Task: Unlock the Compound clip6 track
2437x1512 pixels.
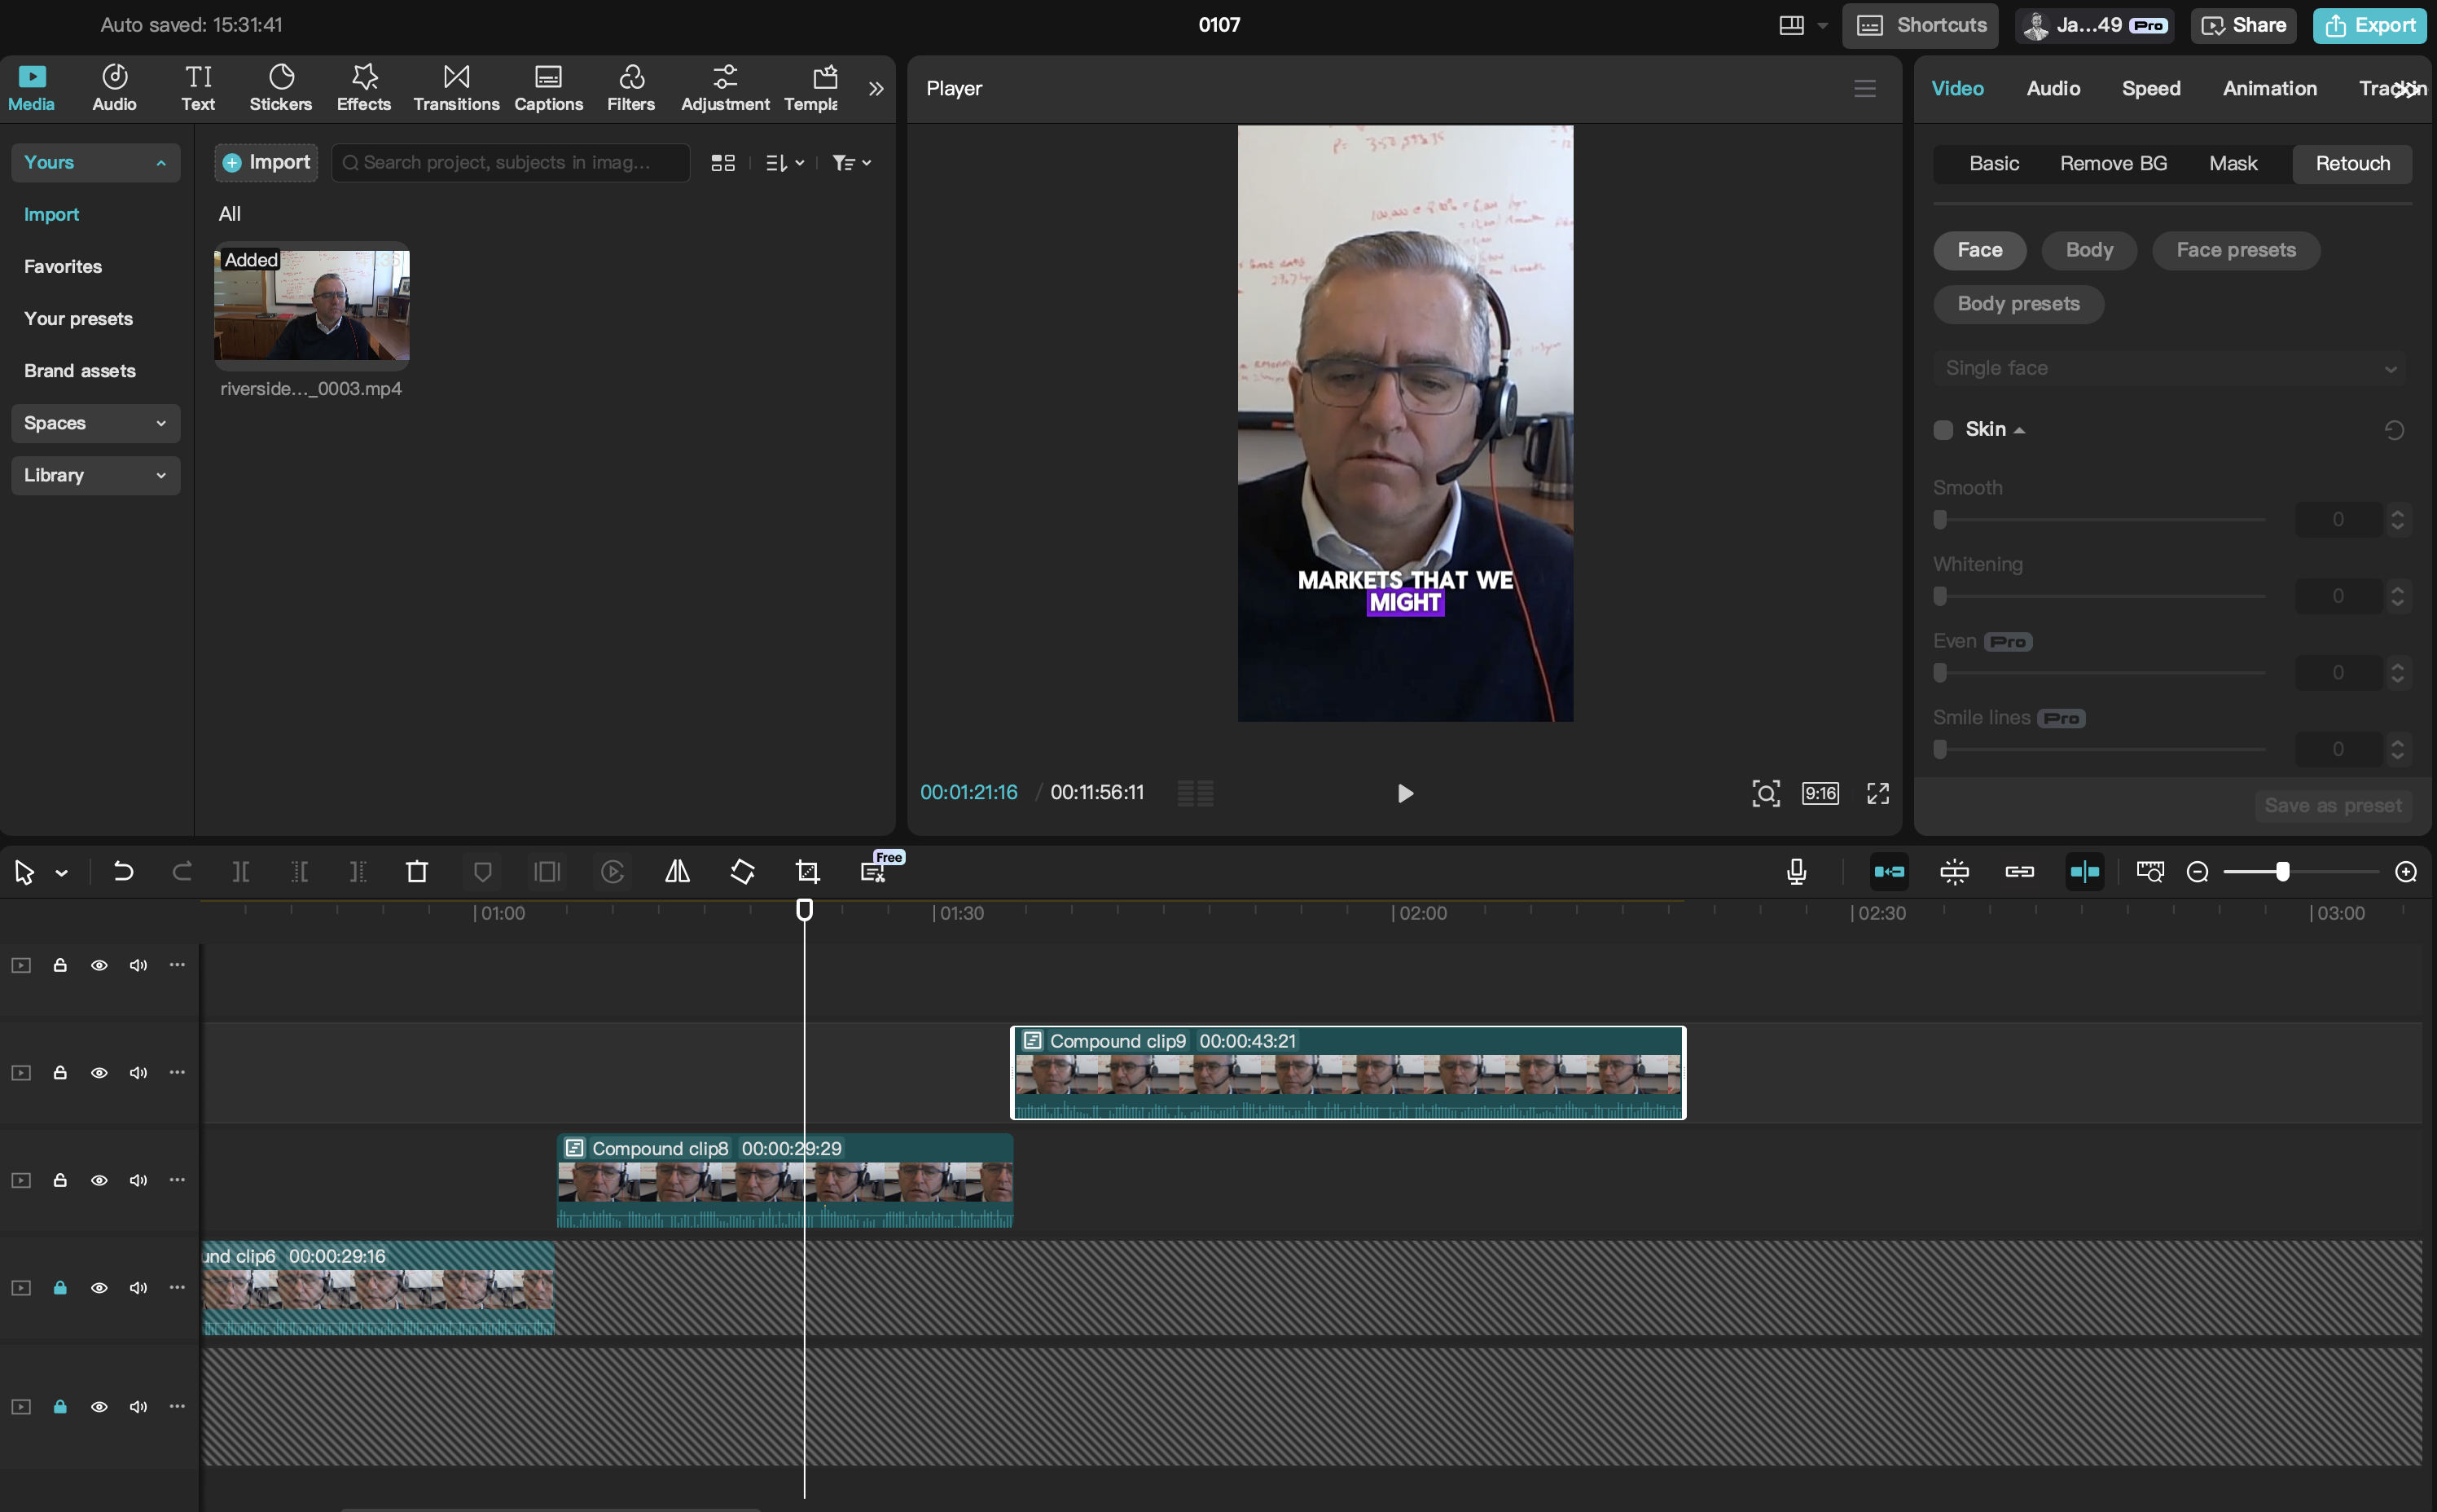Action: (x=60, y=1288)
